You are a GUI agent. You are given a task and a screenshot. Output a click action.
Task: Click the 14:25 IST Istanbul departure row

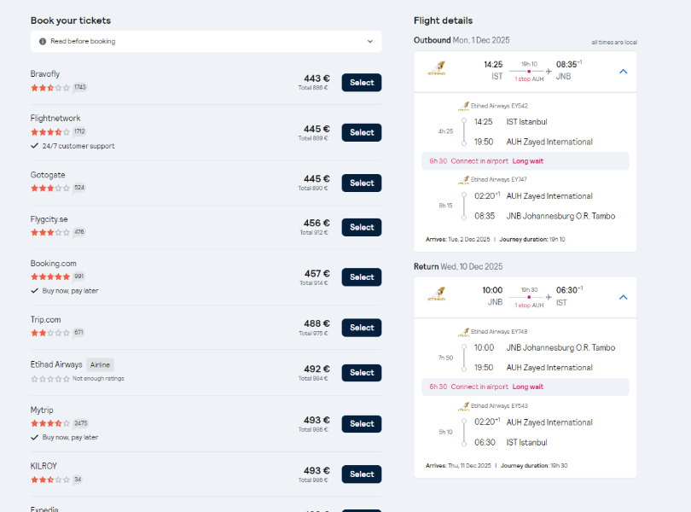[x=511, y=122]
